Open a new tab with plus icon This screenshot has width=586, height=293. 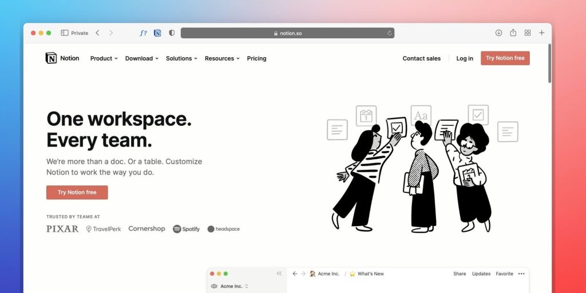541,33
